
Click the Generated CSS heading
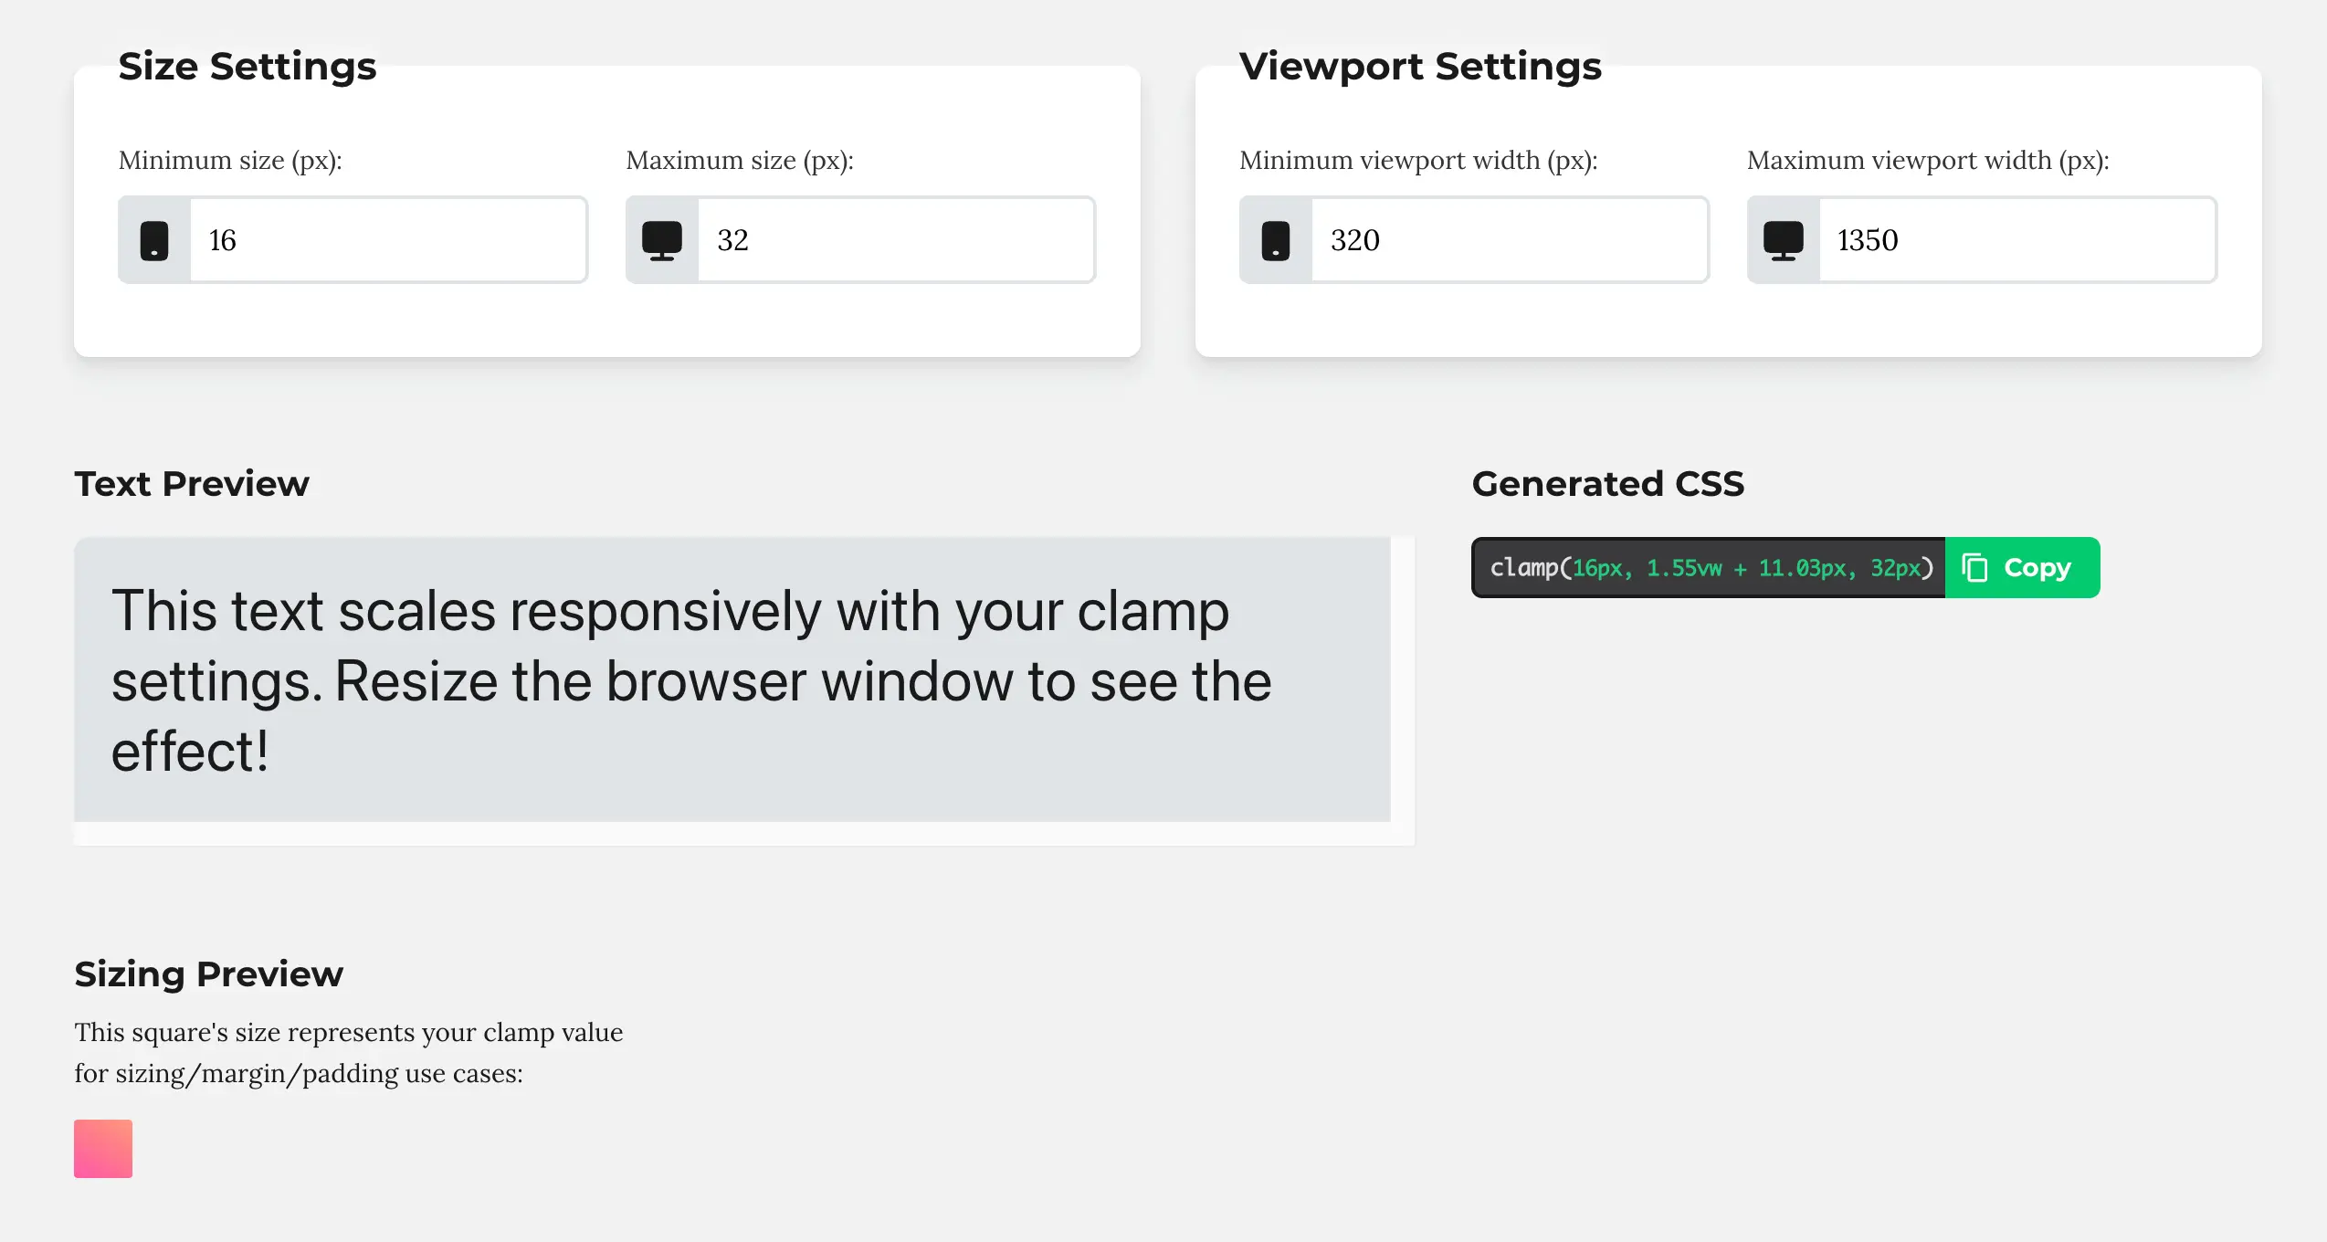[x=1607, y=484]
